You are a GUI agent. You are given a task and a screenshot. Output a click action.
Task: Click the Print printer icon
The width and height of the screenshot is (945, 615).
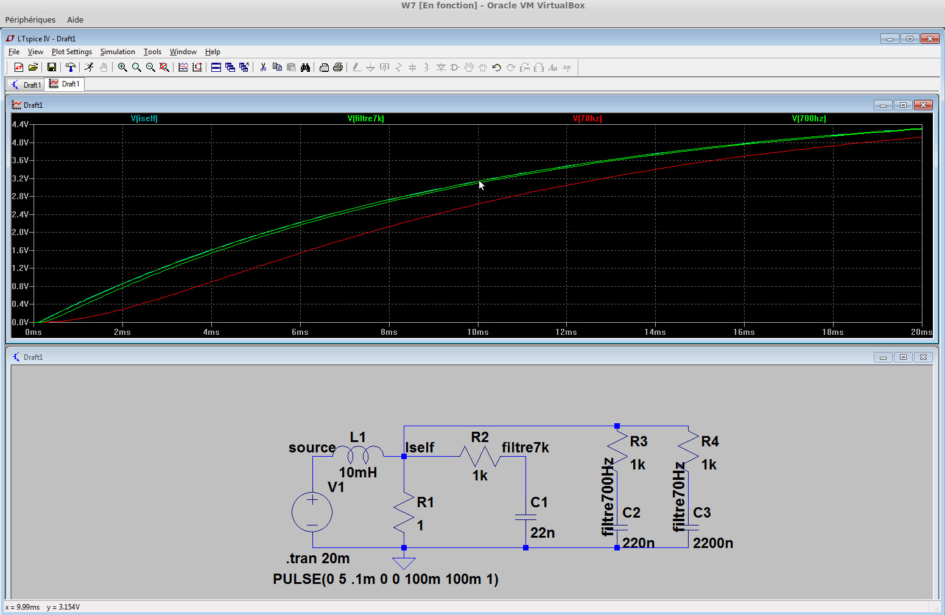click(x=338, y=68)
